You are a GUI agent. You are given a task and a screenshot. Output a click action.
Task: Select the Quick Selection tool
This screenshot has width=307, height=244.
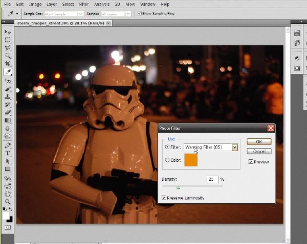point(8,56)
